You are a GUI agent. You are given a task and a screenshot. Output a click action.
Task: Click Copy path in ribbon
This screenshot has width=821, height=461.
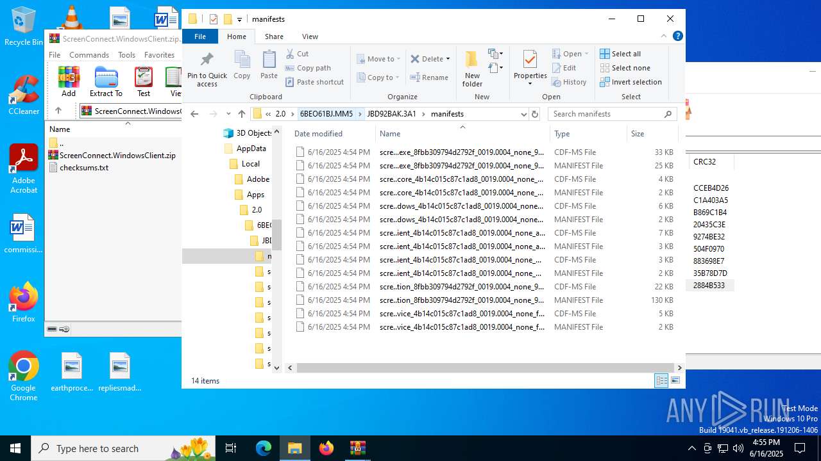[x=308, y=68]
